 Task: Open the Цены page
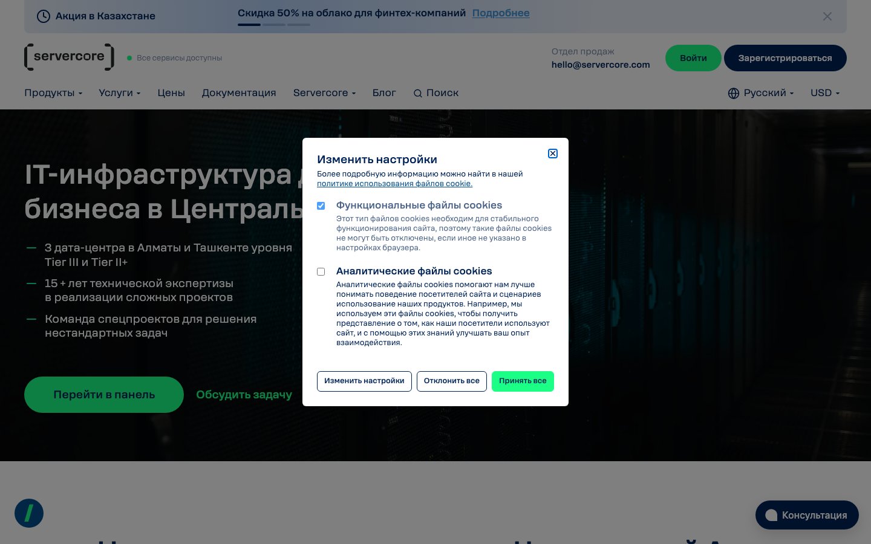171,93
